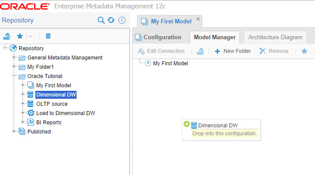
Task: Switch to the Architecture Diagram tab
Action: click(x=275, y=37)
